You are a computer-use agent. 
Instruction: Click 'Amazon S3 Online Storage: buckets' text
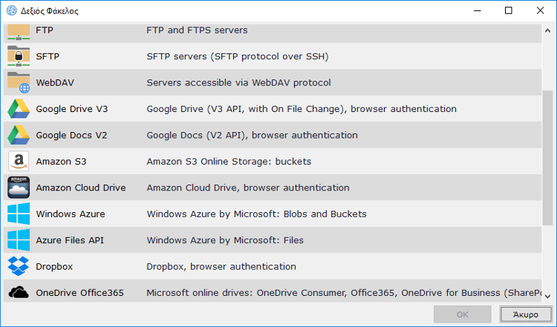pyautogui.click(x=229, y=162)
